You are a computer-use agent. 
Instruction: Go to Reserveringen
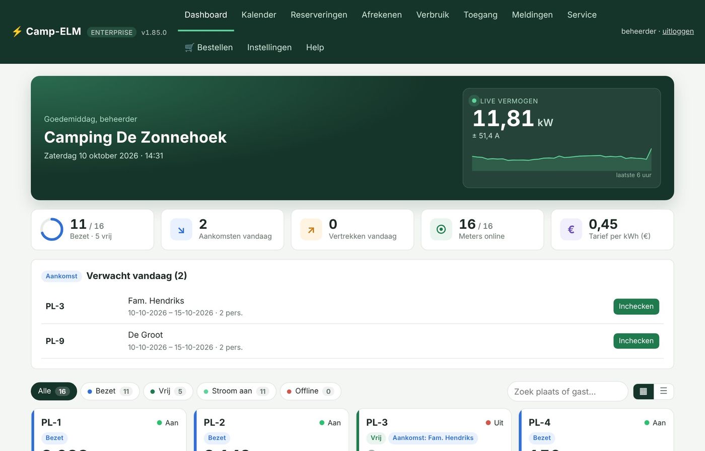click(x=319, y=15)
